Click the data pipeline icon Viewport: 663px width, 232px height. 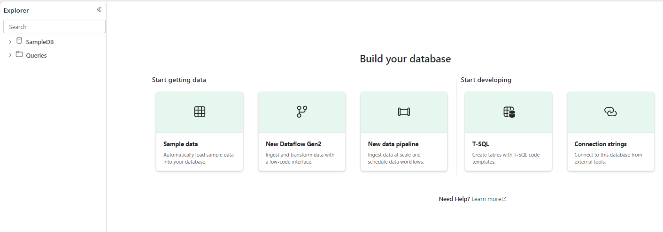click(404, 112)
